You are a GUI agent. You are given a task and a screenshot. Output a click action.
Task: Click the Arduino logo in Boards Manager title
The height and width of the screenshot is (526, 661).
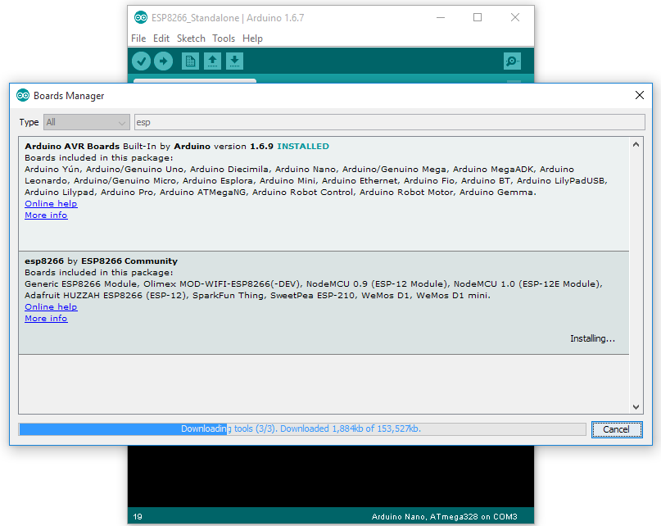point(23,95)
